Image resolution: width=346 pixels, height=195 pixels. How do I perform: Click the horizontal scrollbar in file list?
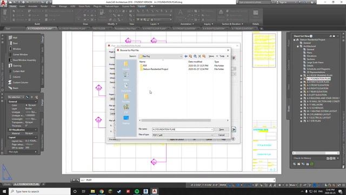(176, 120)
